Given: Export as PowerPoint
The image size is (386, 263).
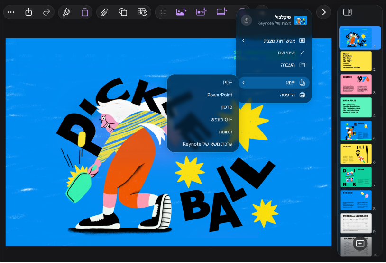Looking at the screenshot, I should pyautogui.click(x=202, y=95).
